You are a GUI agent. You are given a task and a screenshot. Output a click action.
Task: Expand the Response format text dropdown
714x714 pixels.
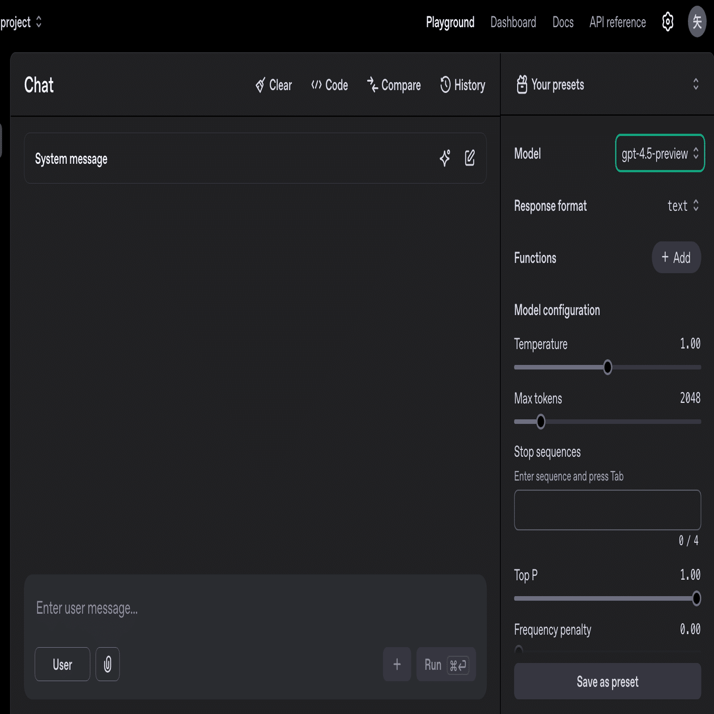[683, 206]
